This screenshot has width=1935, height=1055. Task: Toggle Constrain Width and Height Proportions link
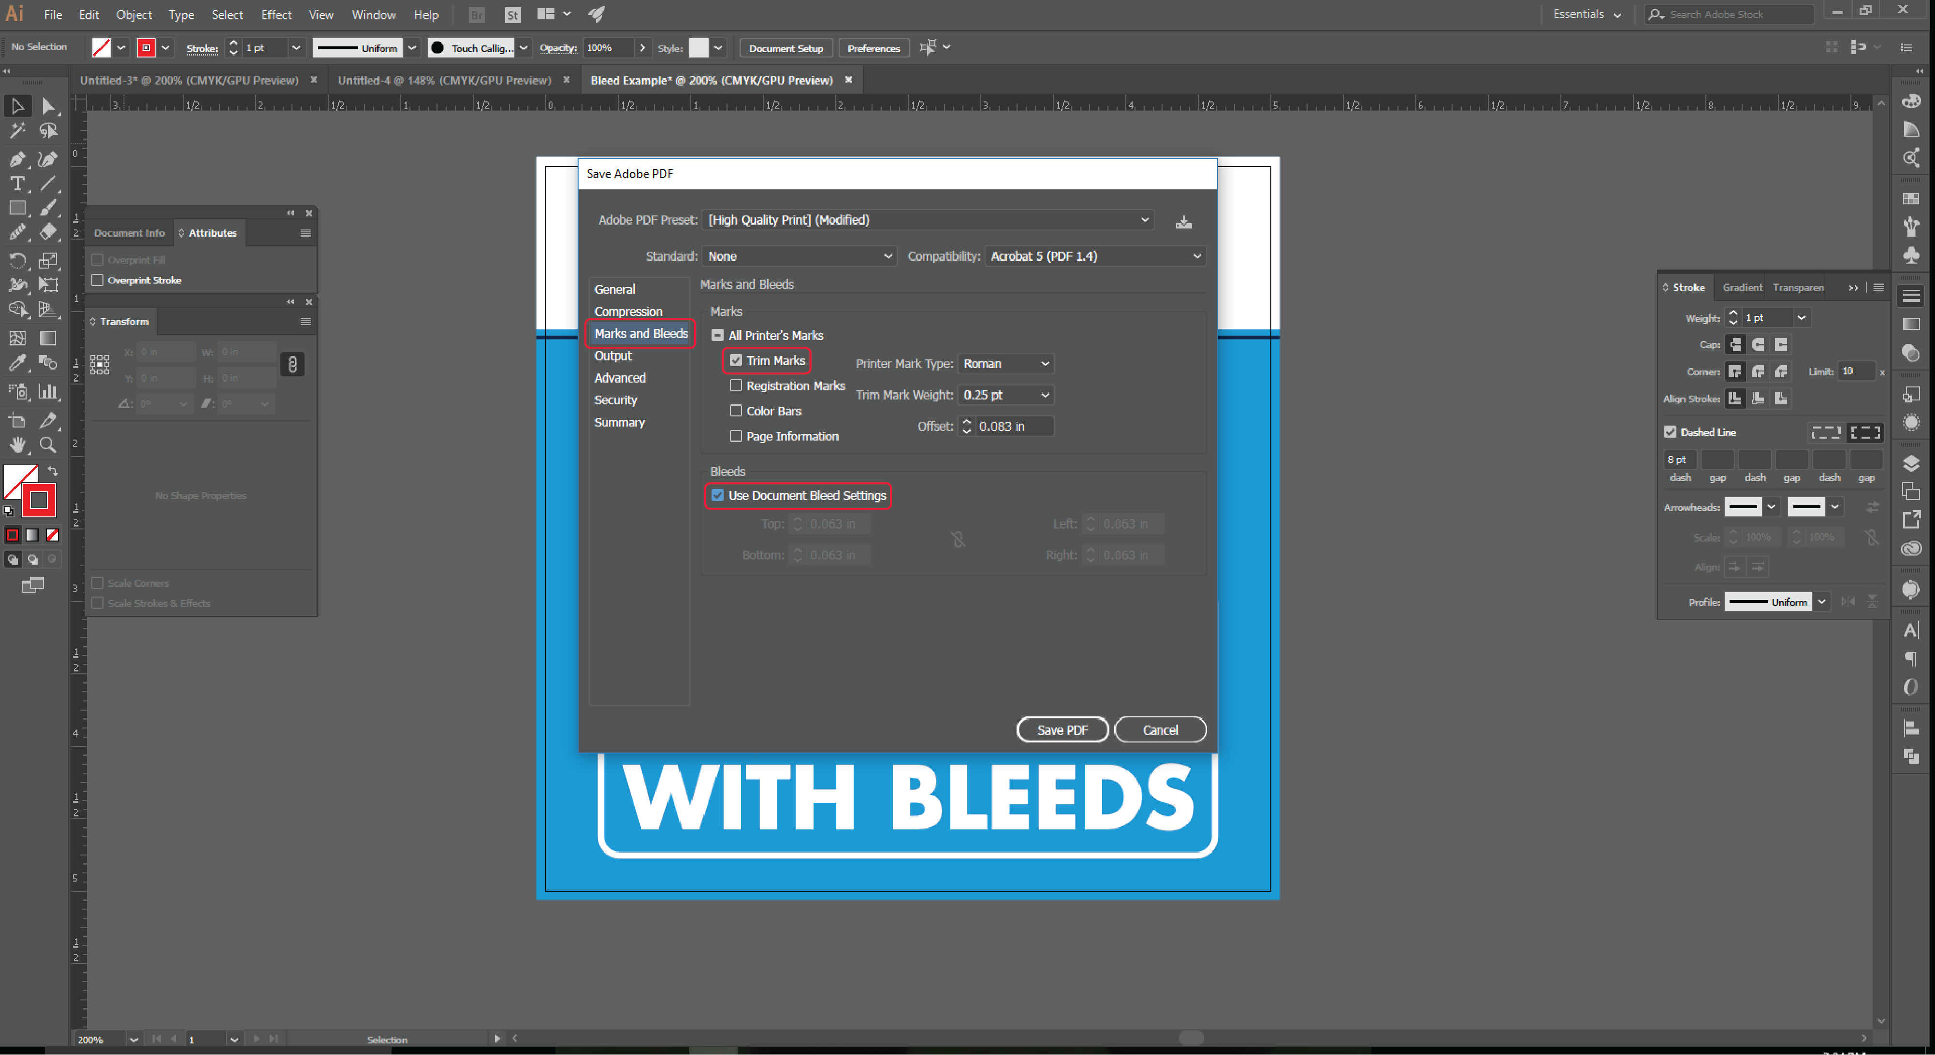(292, 365)
